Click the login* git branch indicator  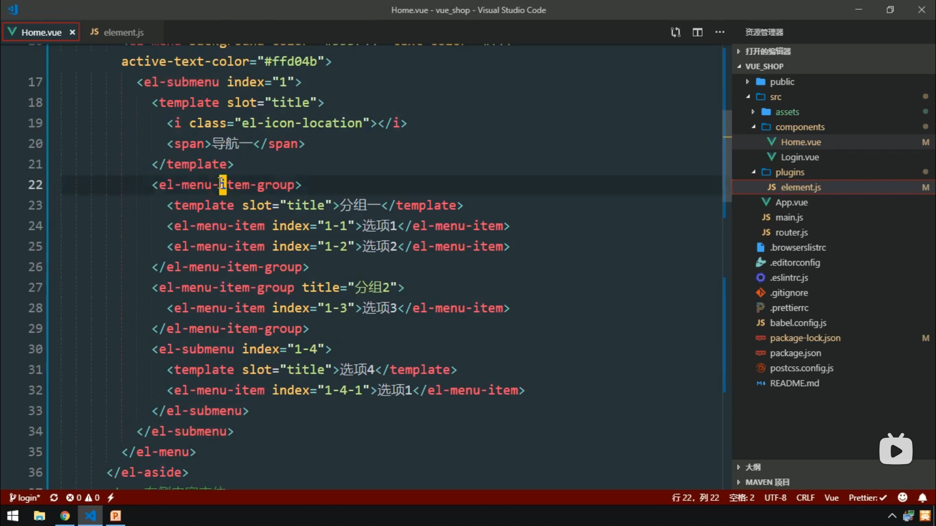[24, 498]
